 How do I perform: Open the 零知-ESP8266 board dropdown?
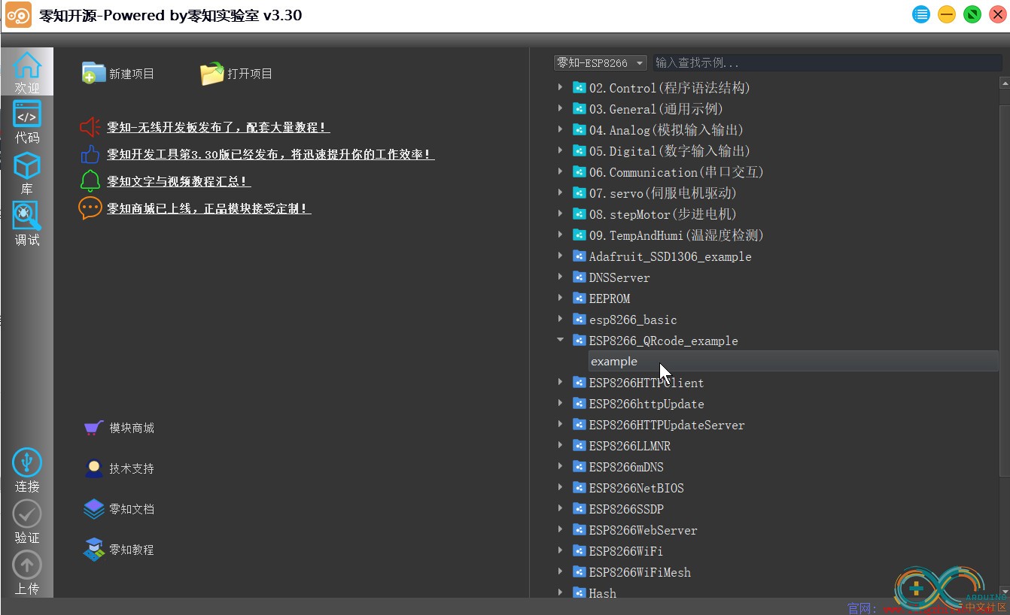[x=601, y=63]
